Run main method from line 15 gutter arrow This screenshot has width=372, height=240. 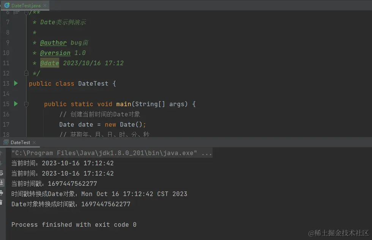click(16, 104)
